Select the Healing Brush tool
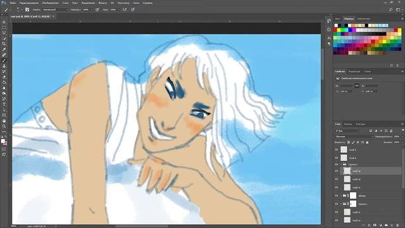Image resolution: width=405 pixels, height=228 pixels. [x=4, y=55]
